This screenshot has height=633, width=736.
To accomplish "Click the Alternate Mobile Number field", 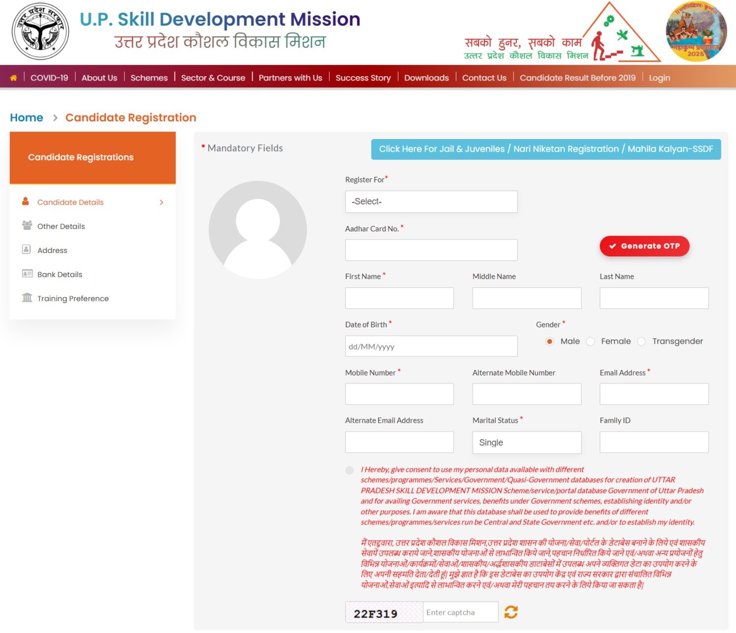I will click(527, 394).
